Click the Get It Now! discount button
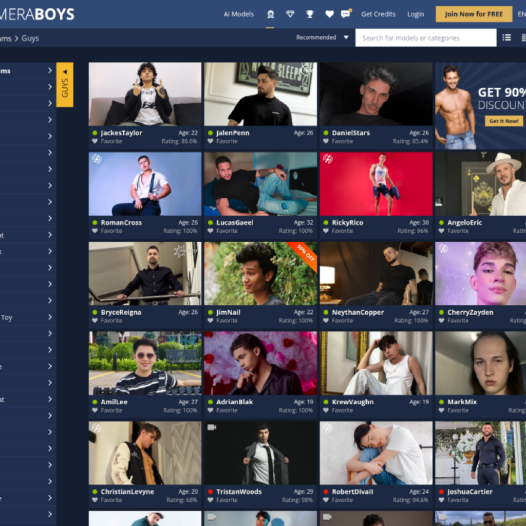The width and height of the screenshot is (526, 526). 503,121
